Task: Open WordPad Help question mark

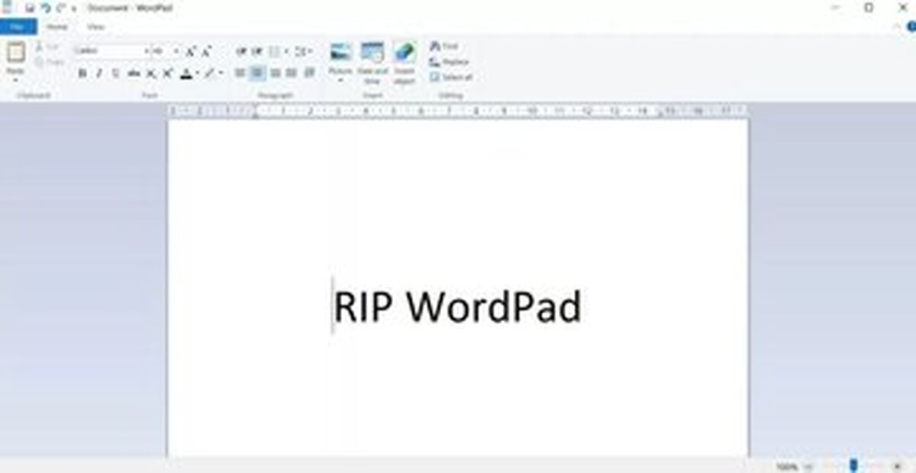Action: coord(910,27)
